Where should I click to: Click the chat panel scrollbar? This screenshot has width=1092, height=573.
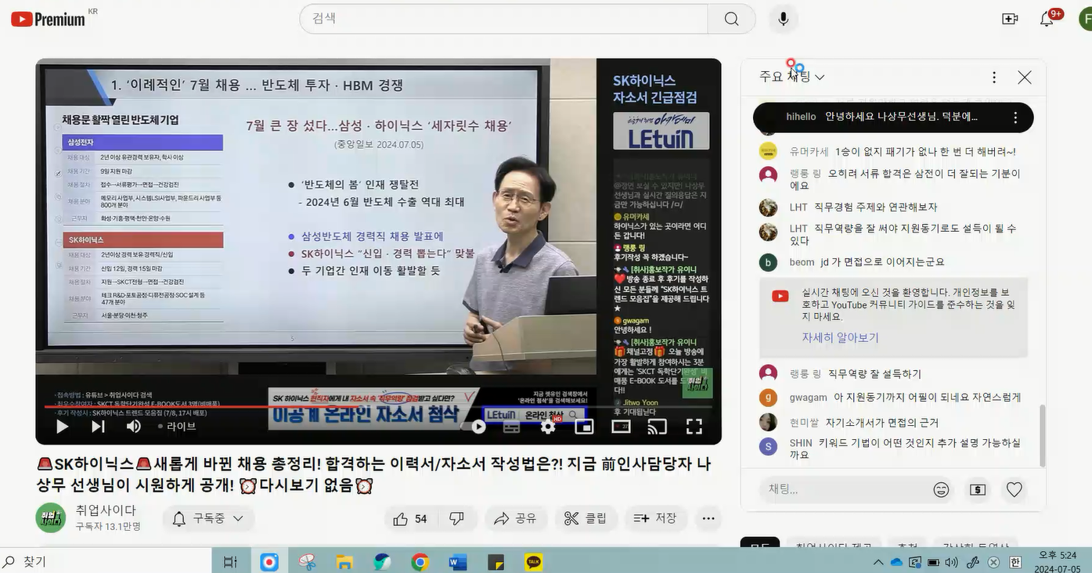1042,435
